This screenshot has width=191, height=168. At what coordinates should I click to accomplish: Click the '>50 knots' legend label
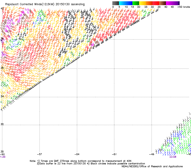tap(184, 7)
